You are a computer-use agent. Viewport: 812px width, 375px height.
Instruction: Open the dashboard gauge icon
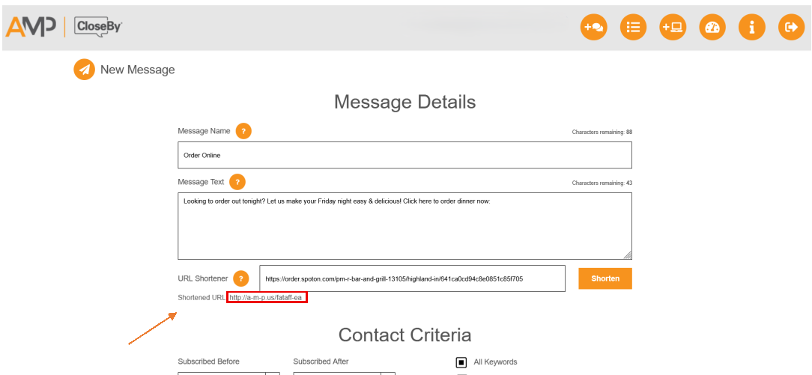(x=712, y=28)
